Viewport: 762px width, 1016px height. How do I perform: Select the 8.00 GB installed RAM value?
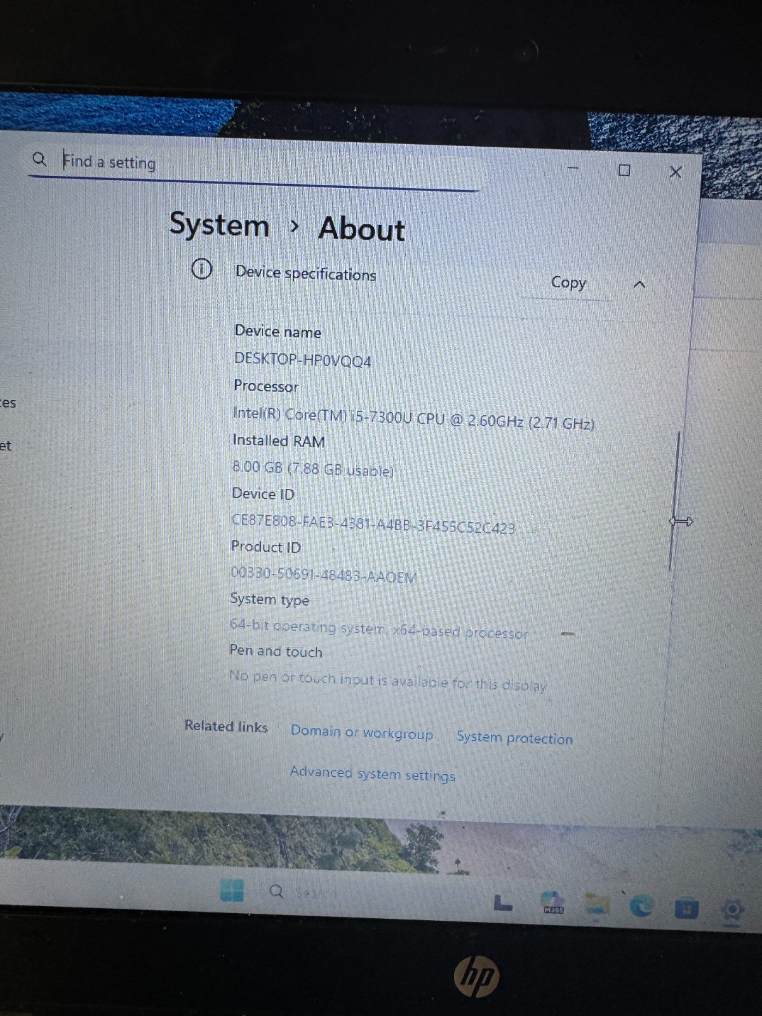(313, 469)
